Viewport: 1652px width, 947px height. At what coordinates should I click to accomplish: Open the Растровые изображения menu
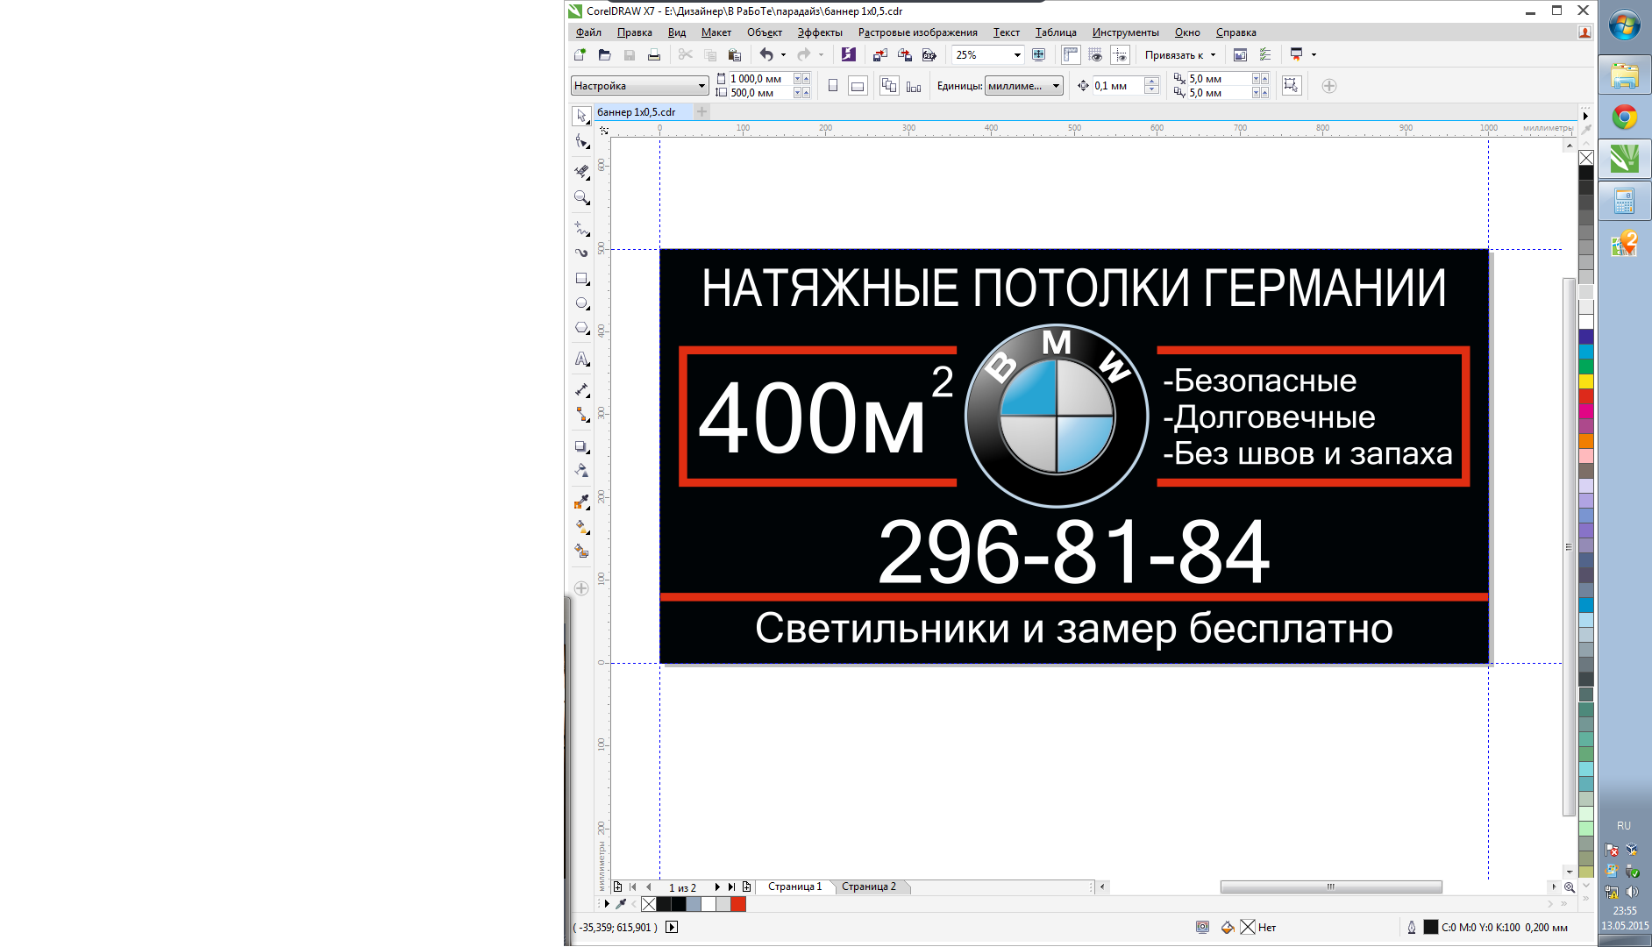coord(917,32)
